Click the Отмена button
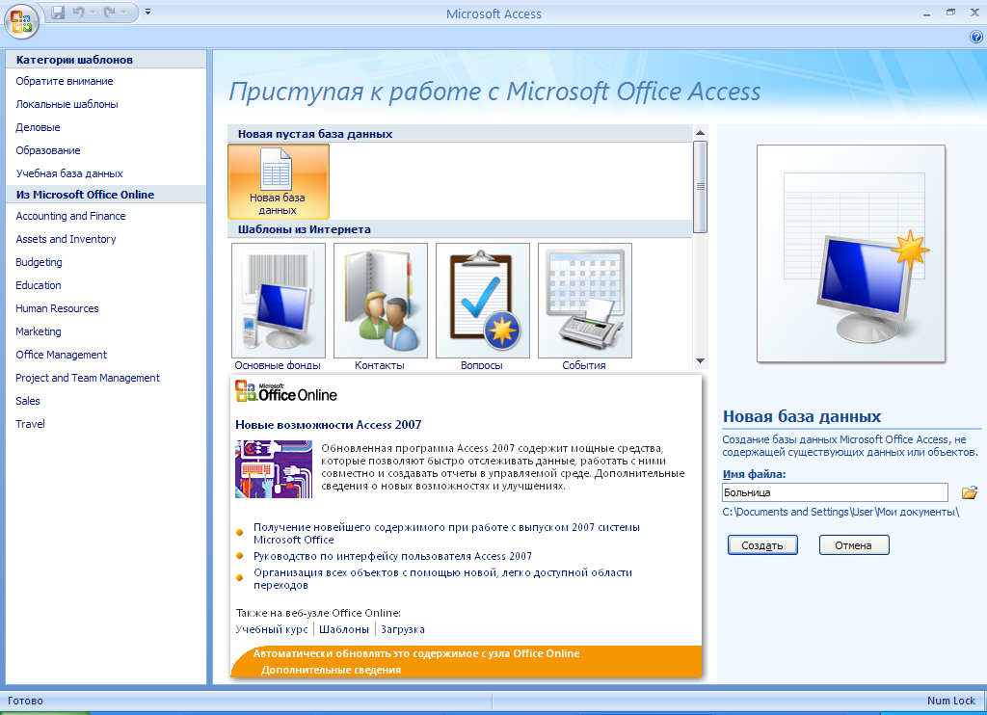987x715 pixels. coord(854,545)
